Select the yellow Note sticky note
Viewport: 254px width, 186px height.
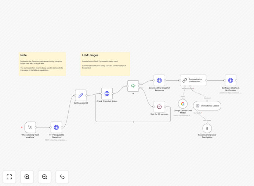pos(42,64)
